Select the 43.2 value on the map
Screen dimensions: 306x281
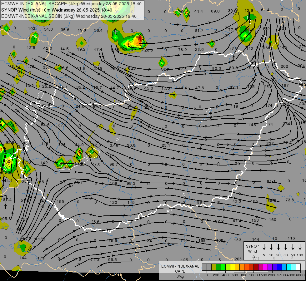237,201
